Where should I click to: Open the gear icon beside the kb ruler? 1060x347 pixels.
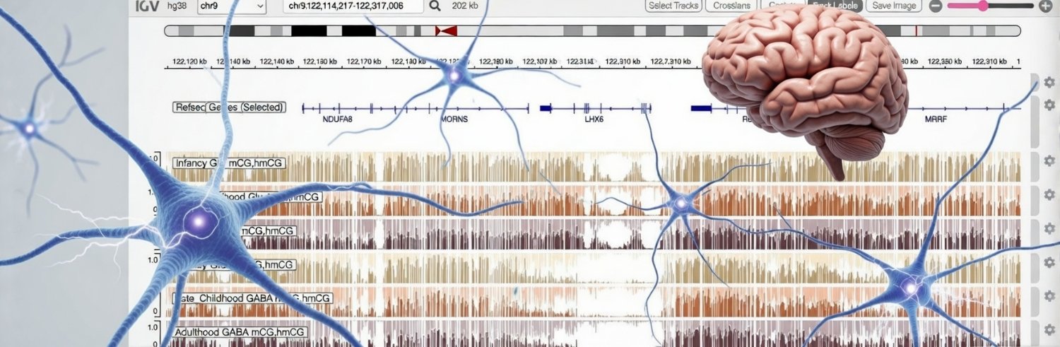pyautogui.click(x=1049, y=82)
